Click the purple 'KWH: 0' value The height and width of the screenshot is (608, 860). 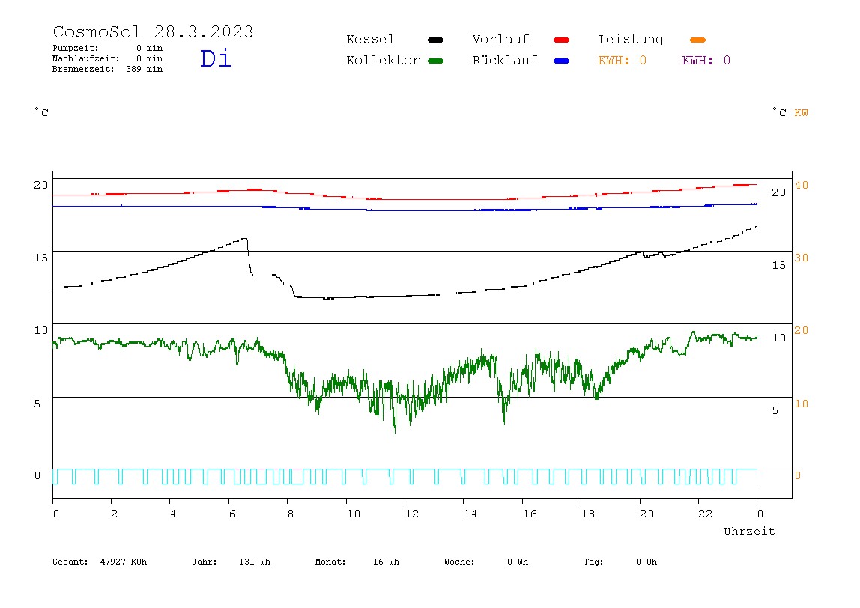pyautogui.click(x=706, y=61)
